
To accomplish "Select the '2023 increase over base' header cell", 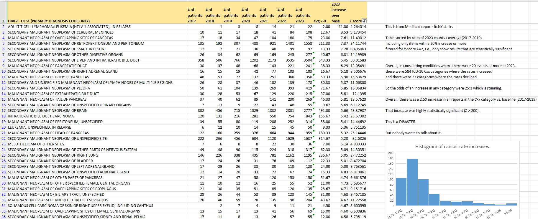I will [340, 13].
